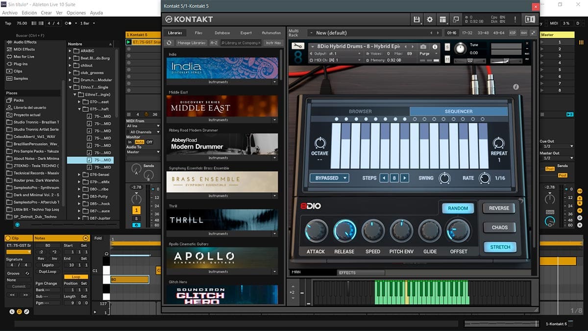Open the Audio To Master dropdown
This screenshot has height=331, width=588.
tap(143, 152)
